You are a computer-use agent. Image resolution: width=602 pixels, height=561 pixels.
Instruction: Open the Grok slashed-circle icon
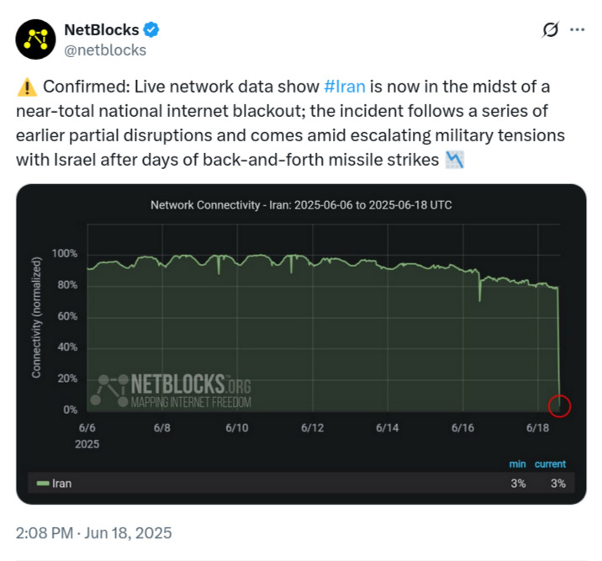pos(550,29)
